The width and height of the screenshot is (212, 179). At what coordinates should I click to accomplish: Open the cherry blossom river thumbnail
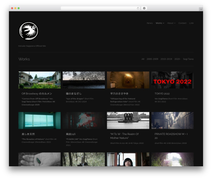tap(84, 80)
